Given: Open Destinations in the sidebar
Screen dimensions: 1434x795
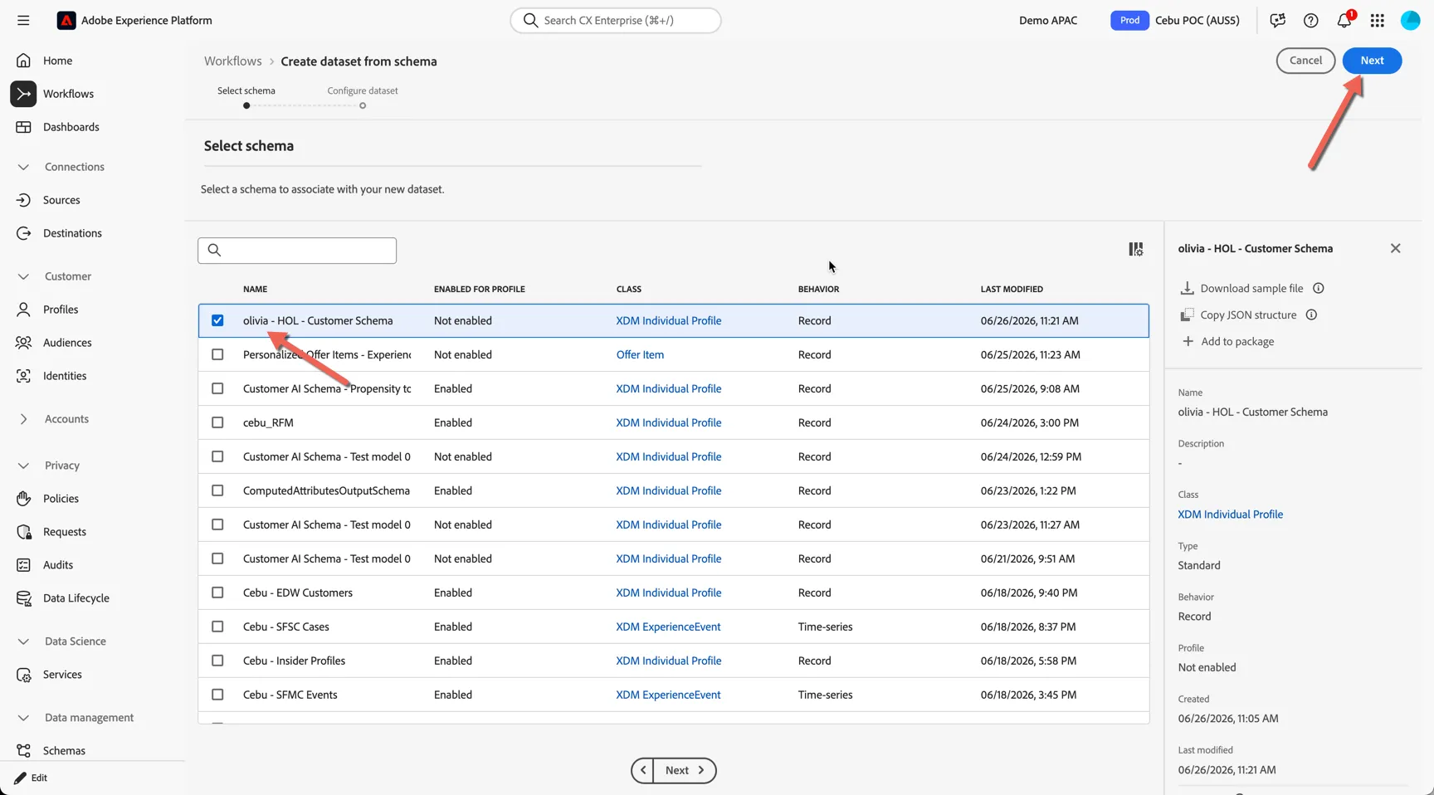Looking at the screenshot, I should point(72,233).
